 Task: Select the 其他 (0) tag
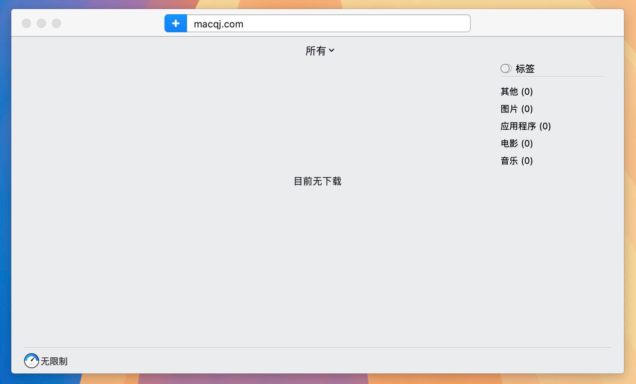516,91
